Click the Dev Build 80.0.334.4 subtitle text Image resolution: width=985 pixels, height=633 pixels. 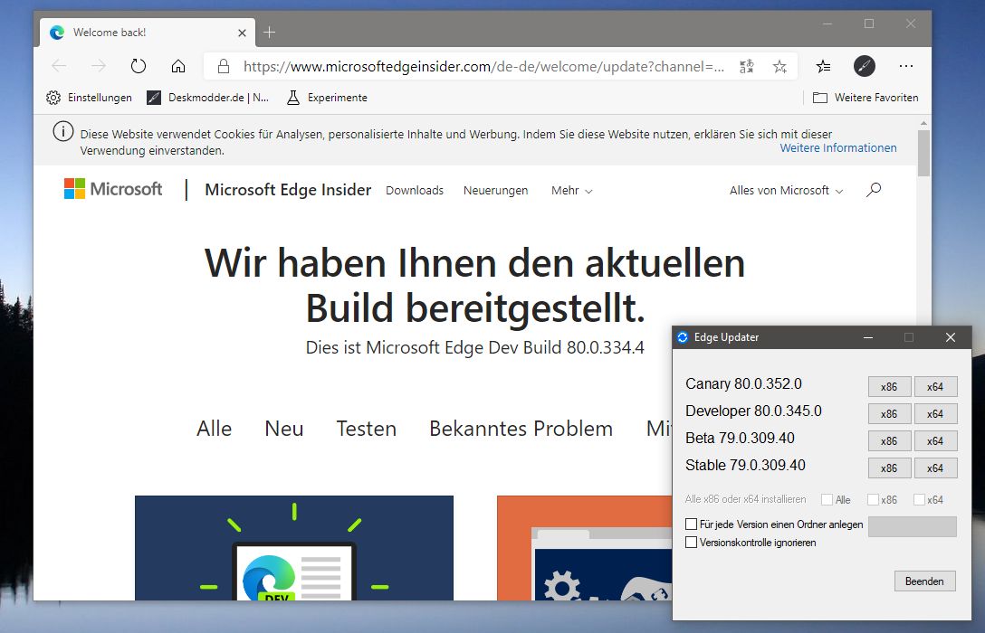475,347
